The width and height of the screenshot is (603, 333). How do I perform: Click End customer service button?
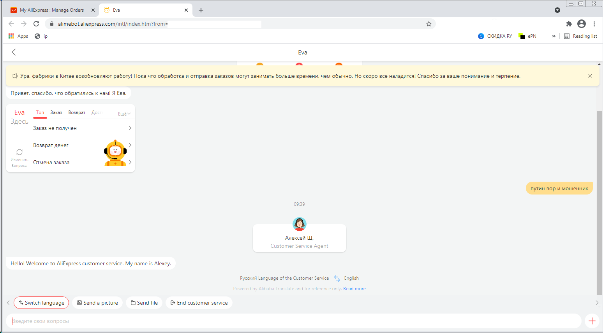[199, 303]
